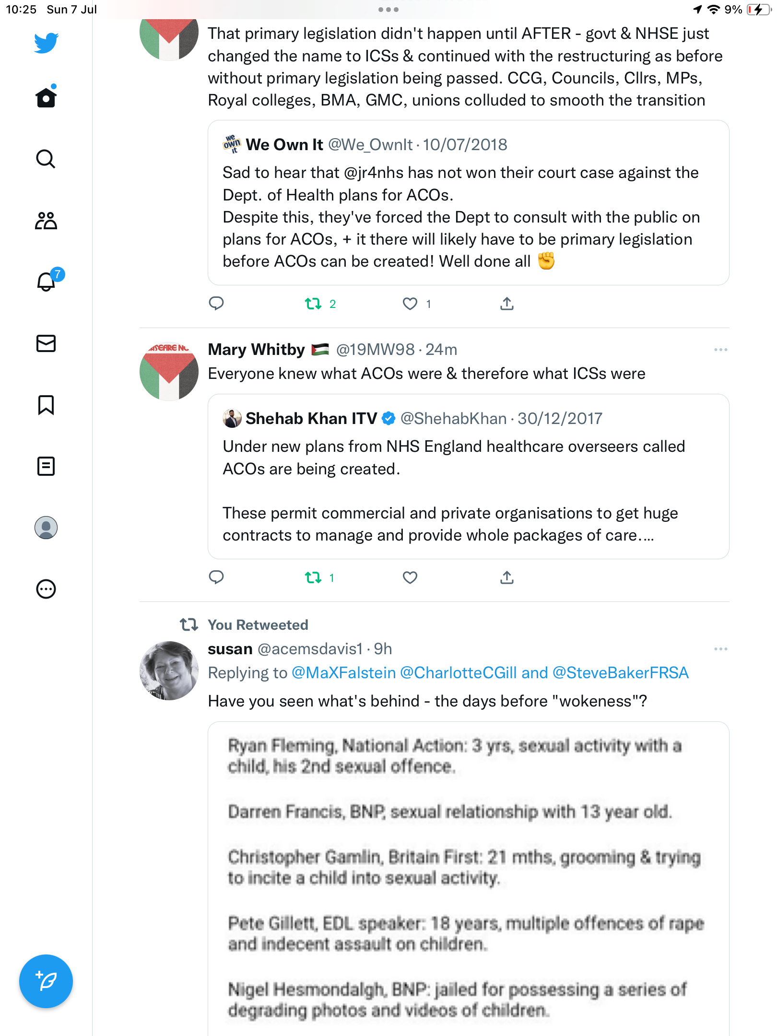Share Mary Whitby's ACOs tweet
Viewport: 777px width, 1036px height.
(507, 577)
